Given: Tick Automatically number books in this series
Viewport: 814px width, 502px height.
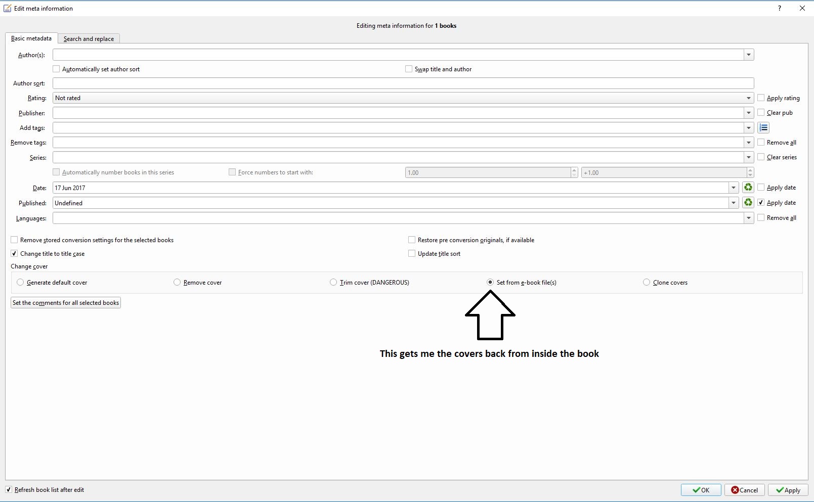Looking at the screenshot, I should point(56,172).
